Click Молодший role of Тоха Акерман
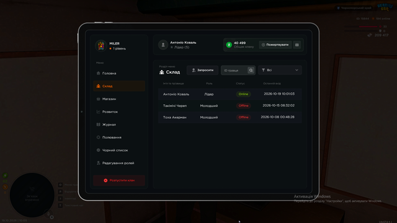Screen dimensions: 397x223 click(209, 117)
